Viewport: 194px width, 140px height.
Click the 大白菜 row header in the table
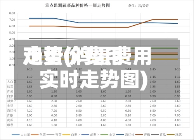[x=12, y=82]
